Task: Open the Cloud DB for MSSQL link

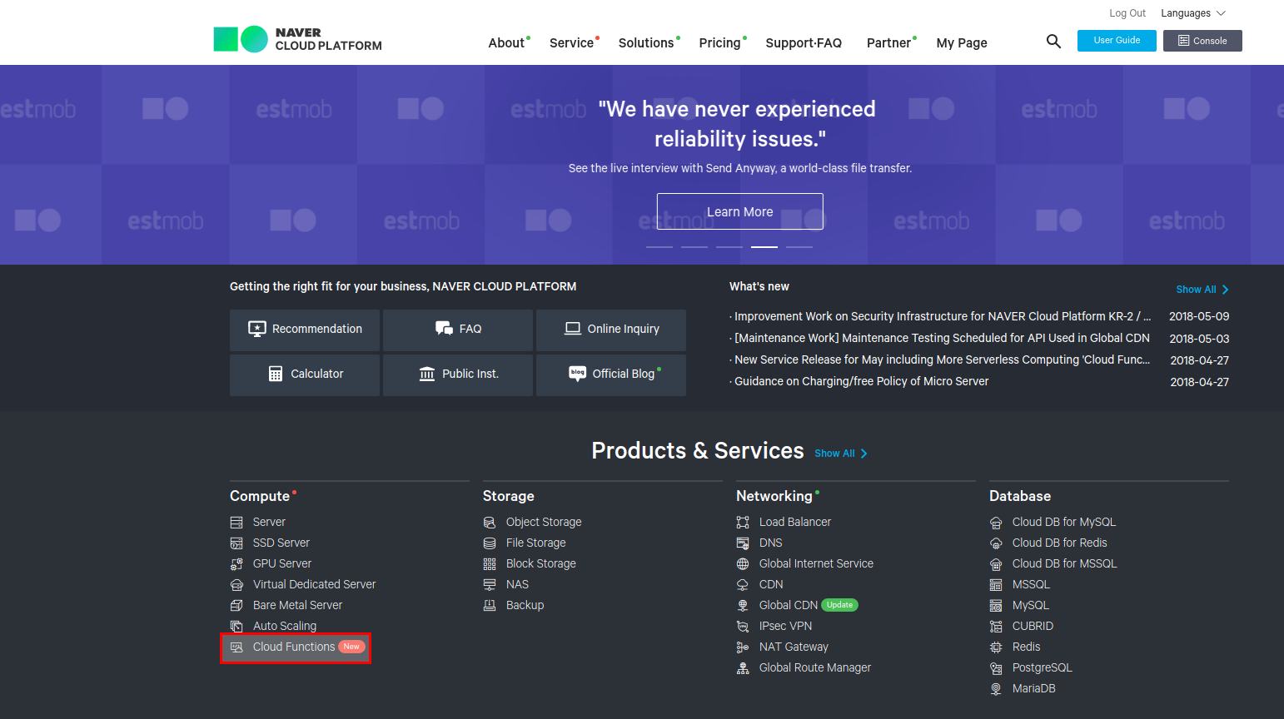Action: tap(1065, 563)
